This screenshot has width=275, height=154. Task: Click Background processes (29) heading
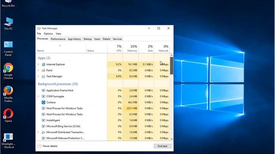click(x=58, y=84)
